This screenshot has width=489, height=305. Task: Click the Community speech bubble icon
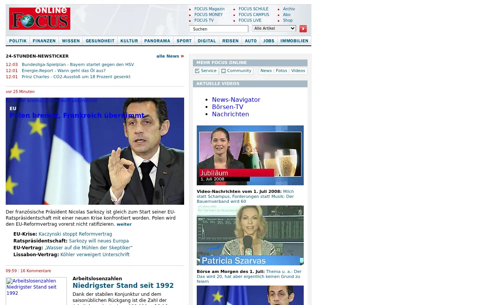[223, 71]
